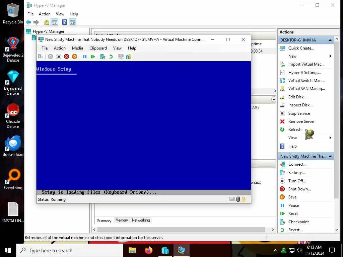Click Help under DESKTOP-G1JMVHA actions

(292, 146)
